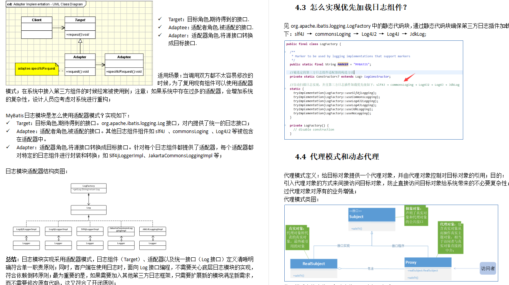Click the Log4j2LoggerImpl box in class diagram

pos(27,230)
